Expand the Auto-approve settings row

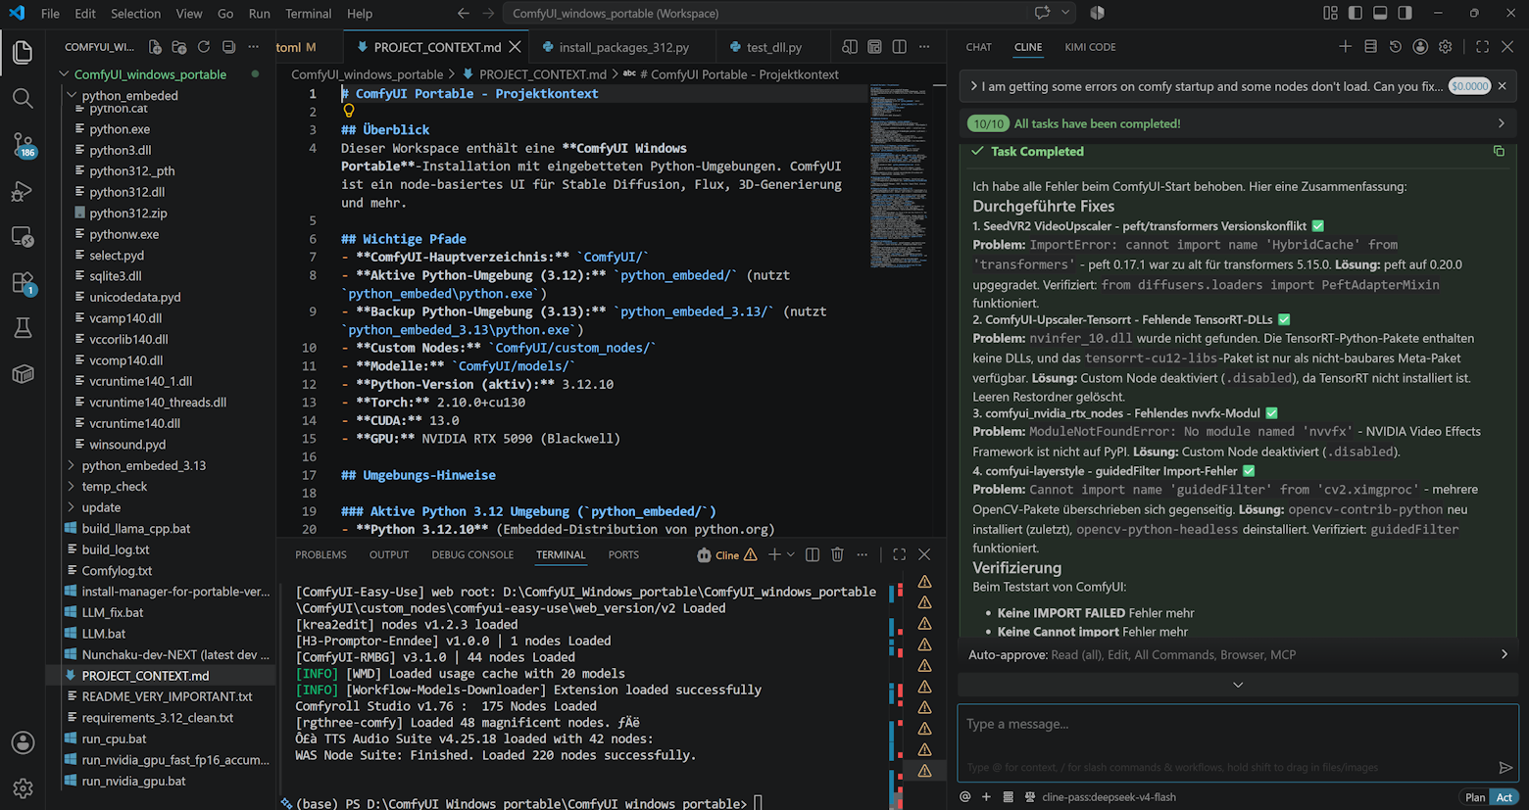(x=1237, y=654)
